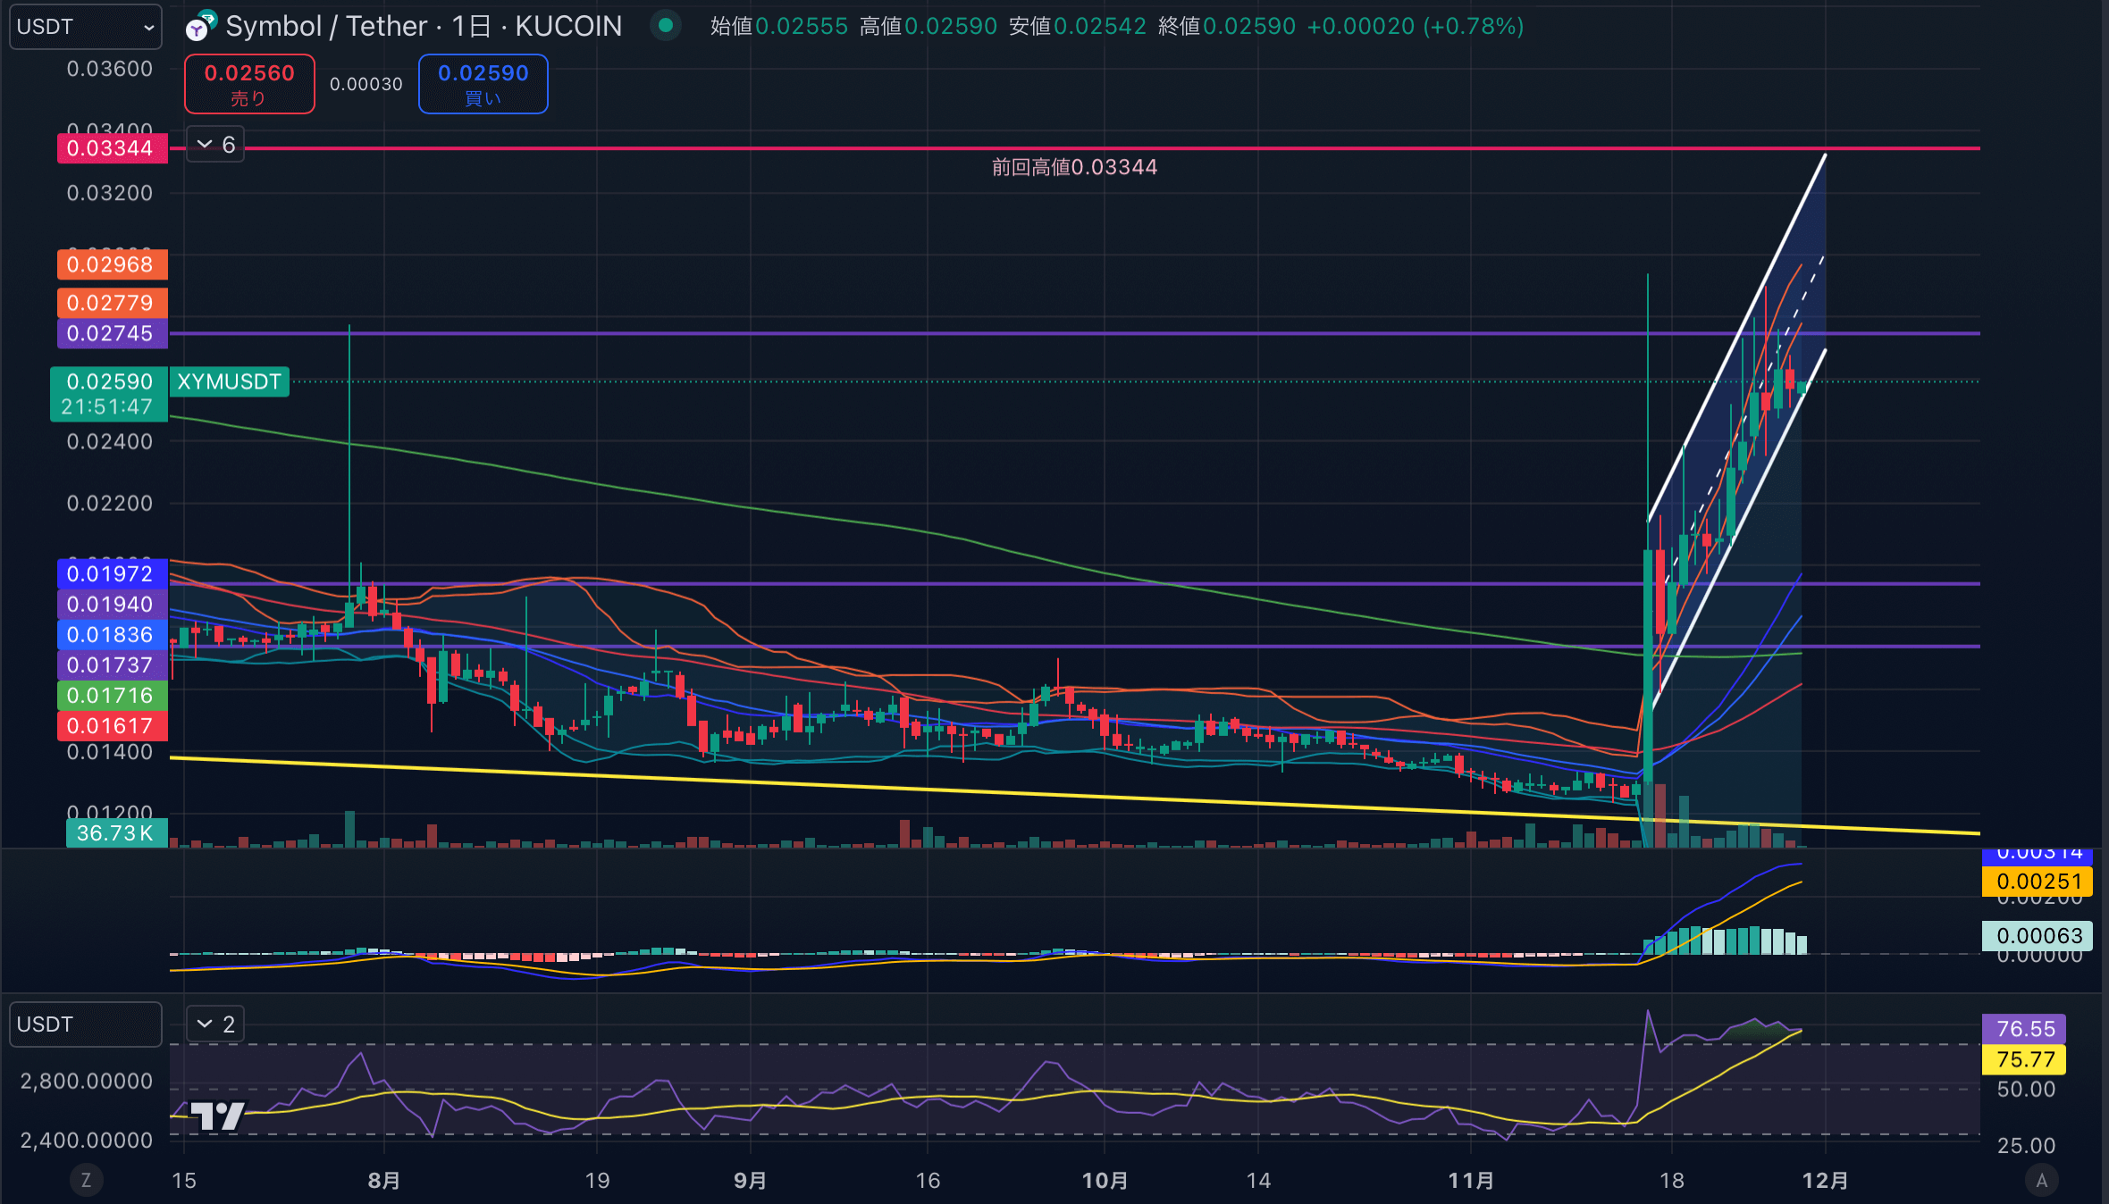Click the 安値0.02542 low value
Screen dimensions: 2109x1204
(x=1078, y=26)
